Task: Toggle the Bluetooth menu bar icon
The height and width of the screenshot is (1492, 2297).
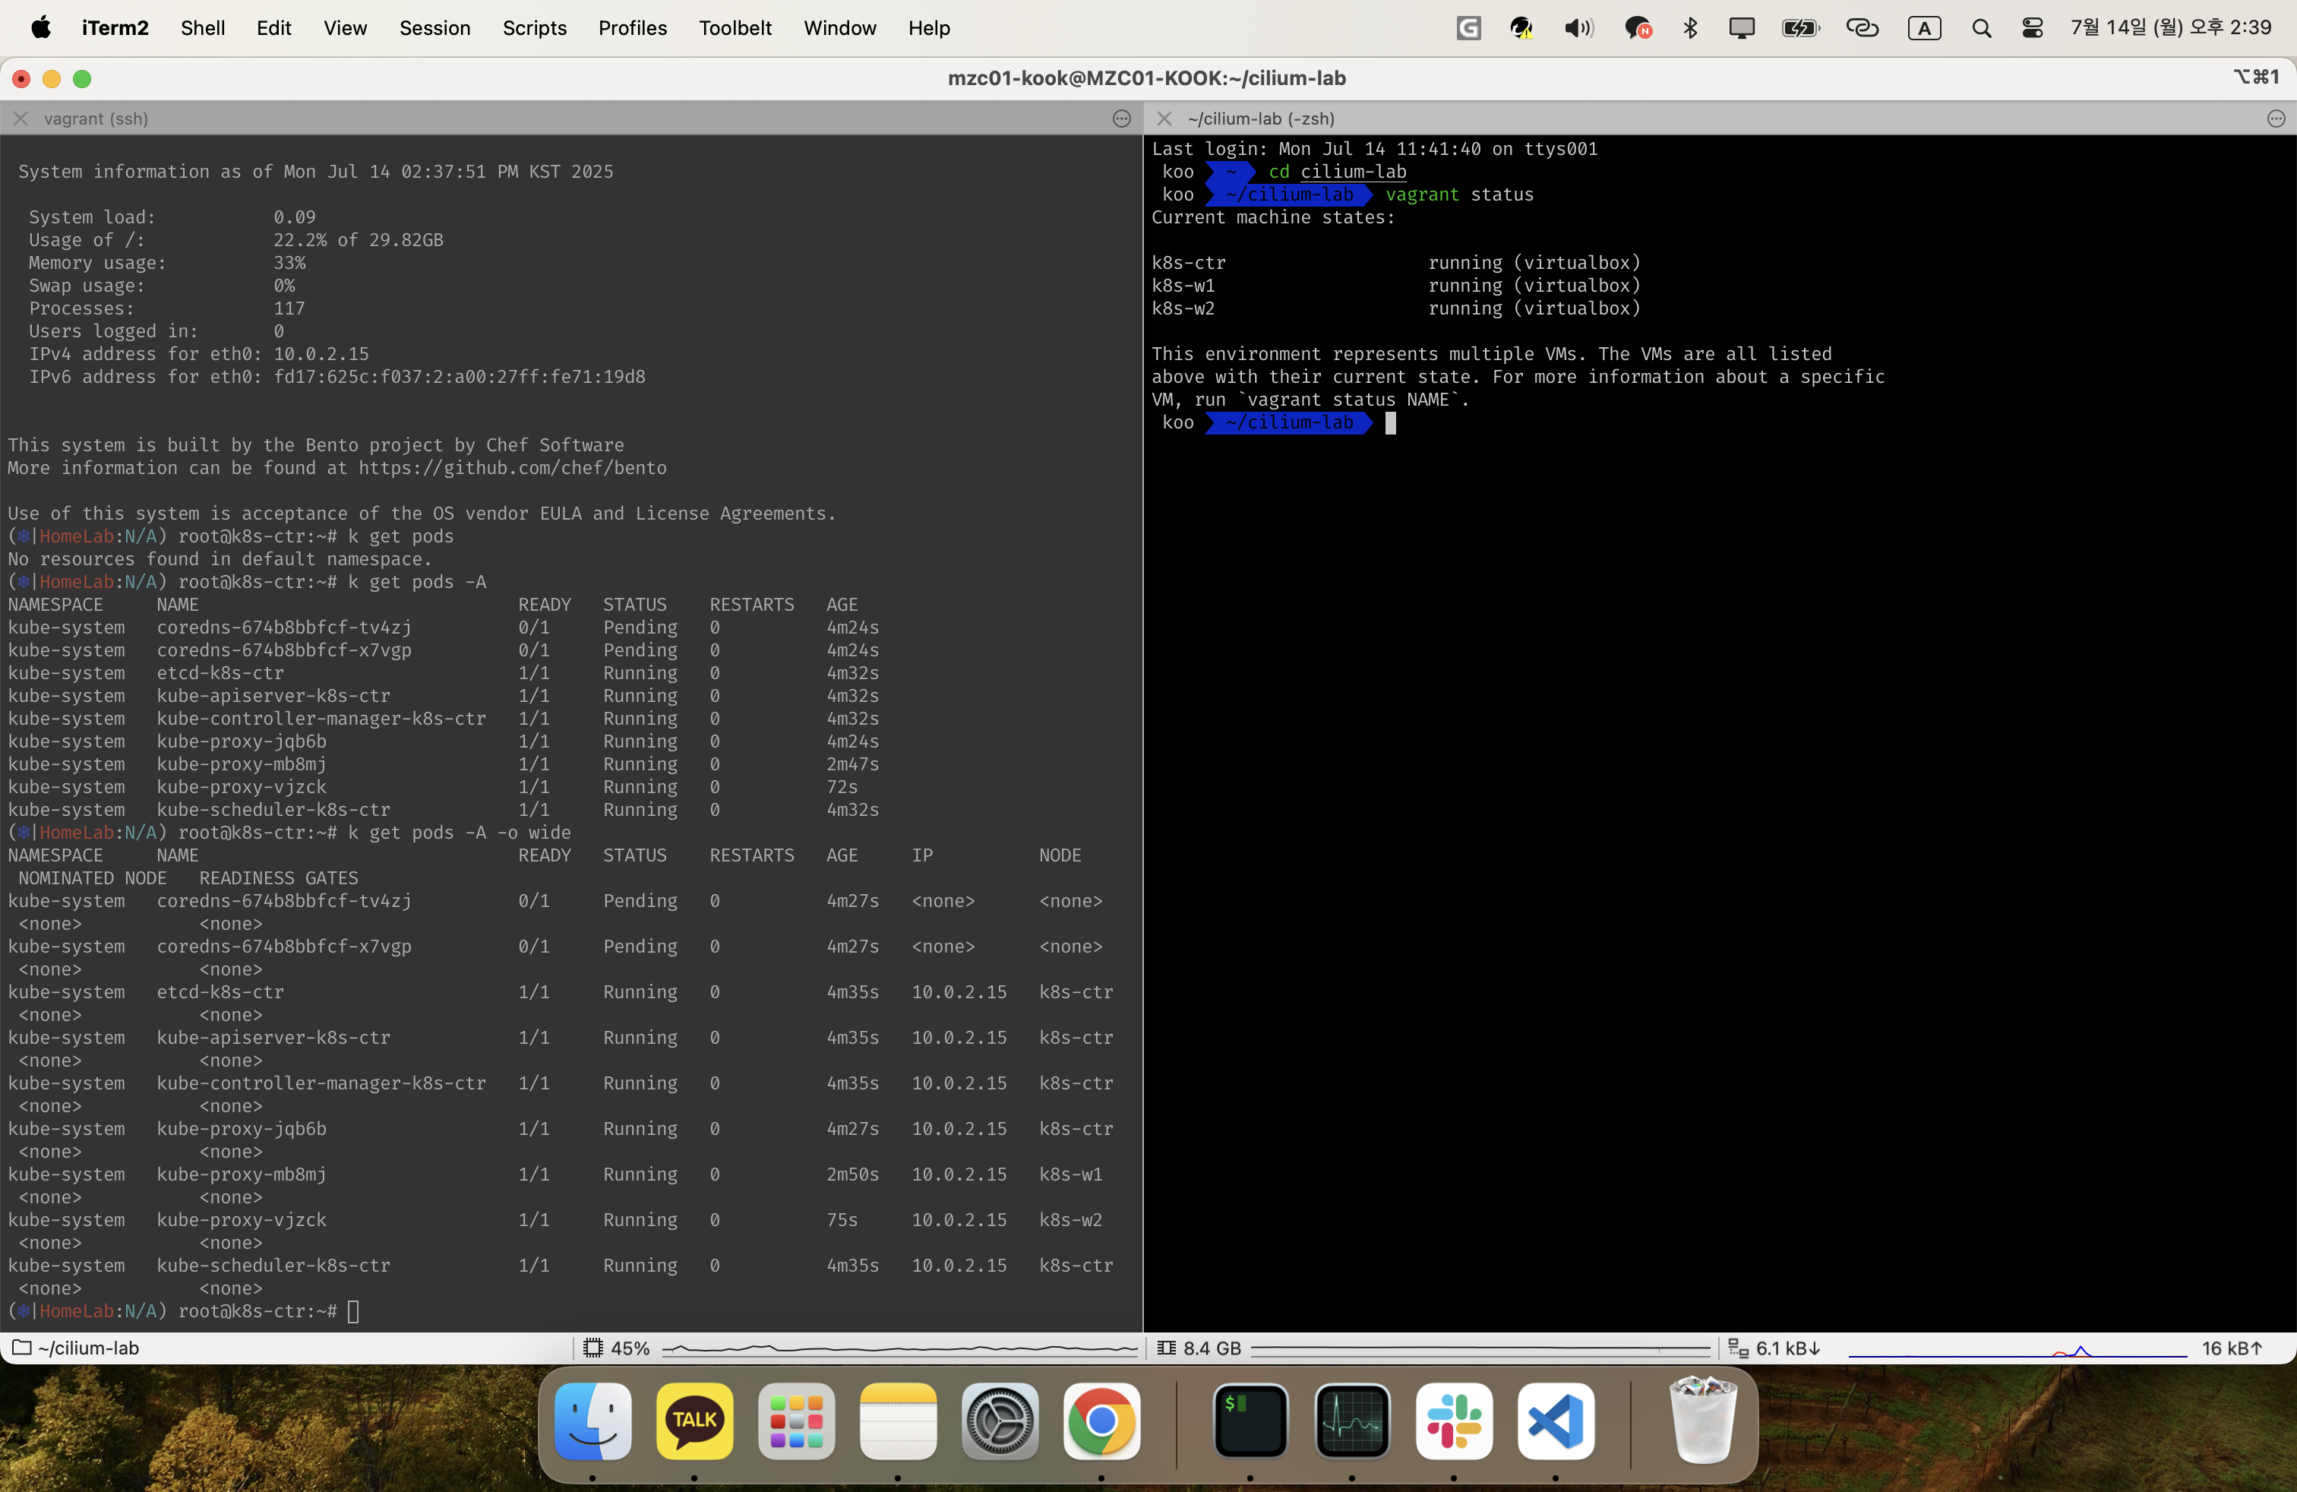Action: point(1690,28)
